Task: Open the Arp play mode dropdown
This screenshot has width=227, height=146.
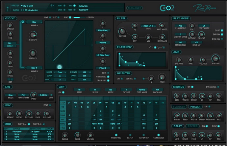Action: click(x=180, y=26)
